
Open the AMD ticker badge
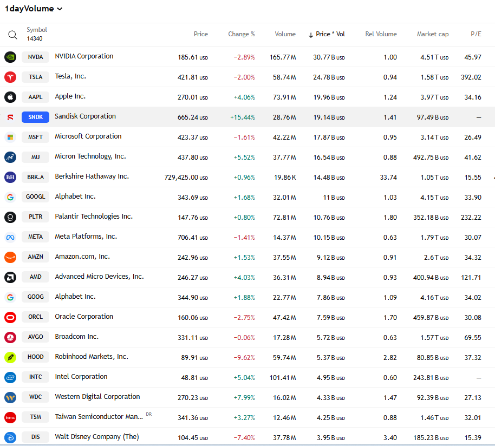35,277
